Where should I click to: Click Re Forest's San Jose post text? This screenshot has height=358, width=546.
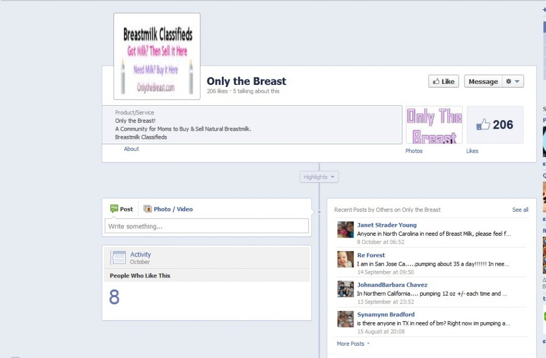[x=433, y=264]
